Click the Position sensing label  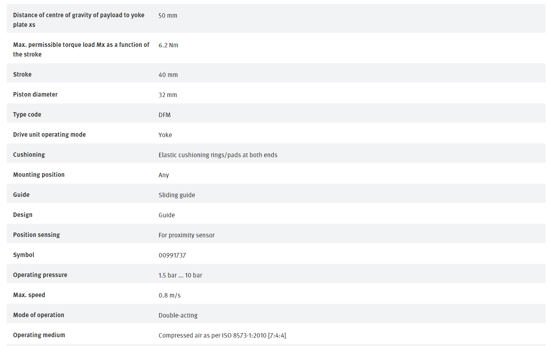pos(36,235)
